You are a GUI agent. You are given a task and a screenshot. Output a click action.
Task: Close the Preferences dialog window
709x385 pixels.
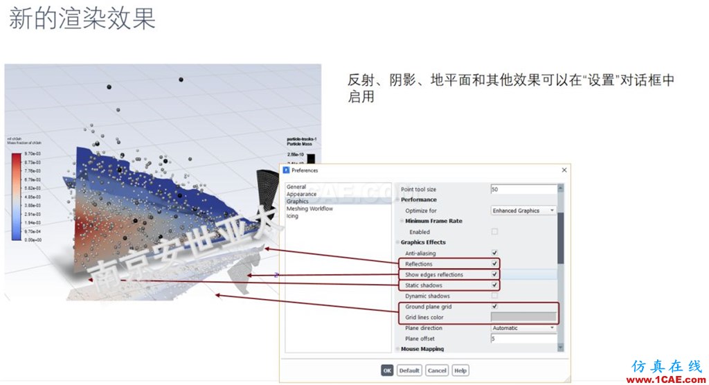click(x=564, y=170)
